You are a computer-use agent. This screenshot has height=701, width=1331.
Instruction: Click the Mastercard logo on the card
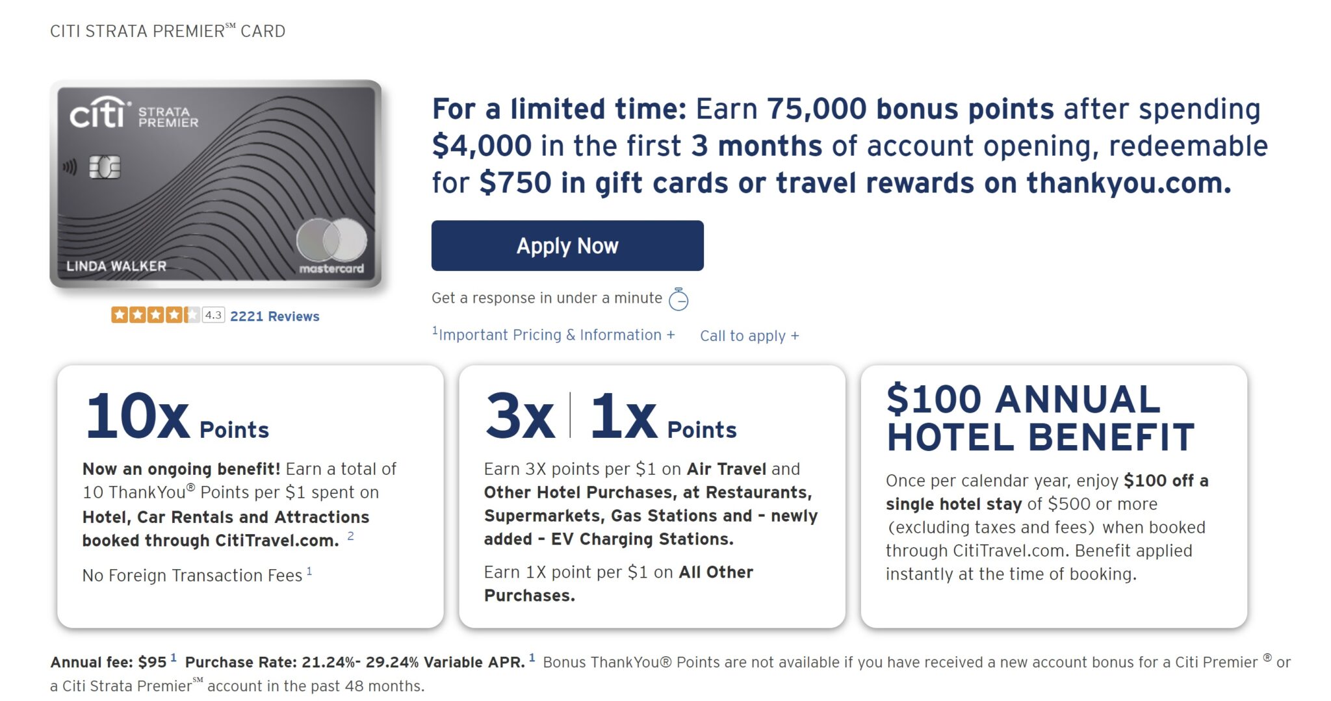331,247
